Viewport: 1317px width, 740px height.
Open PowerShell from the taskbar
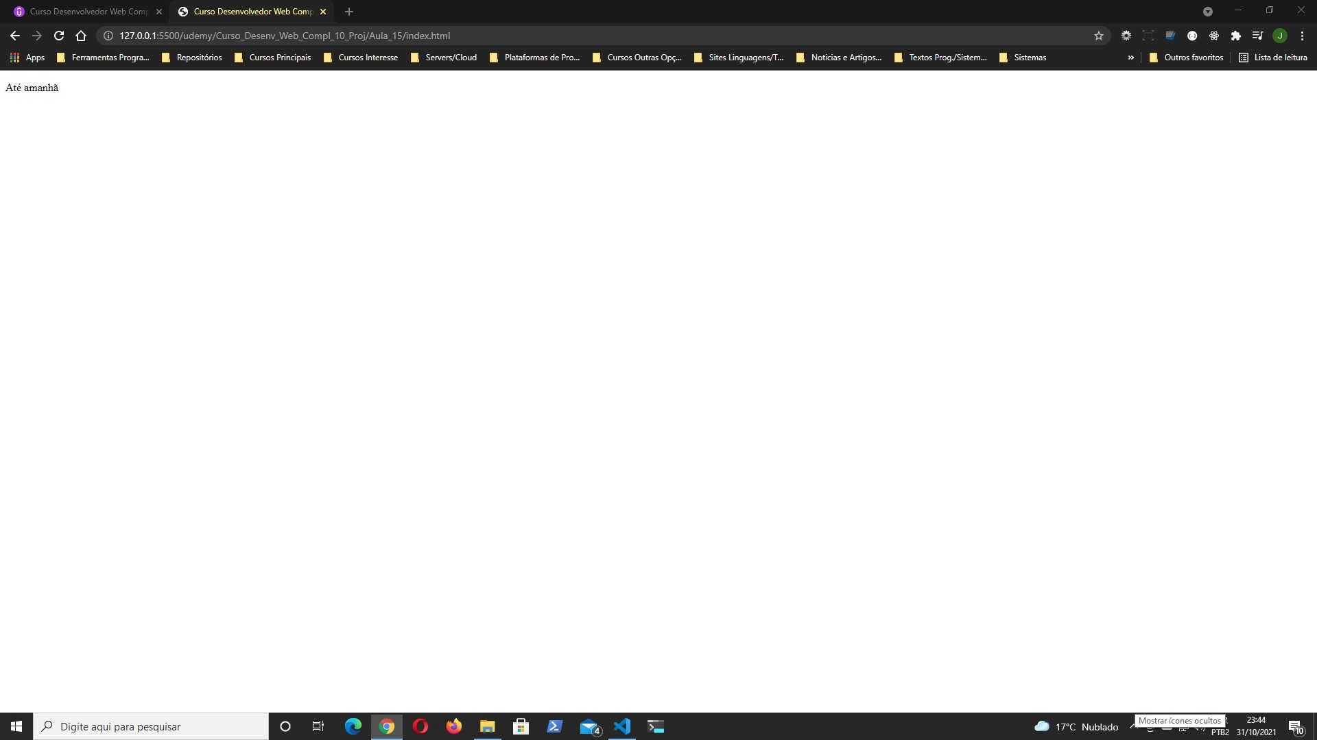(x=555, y=726)
